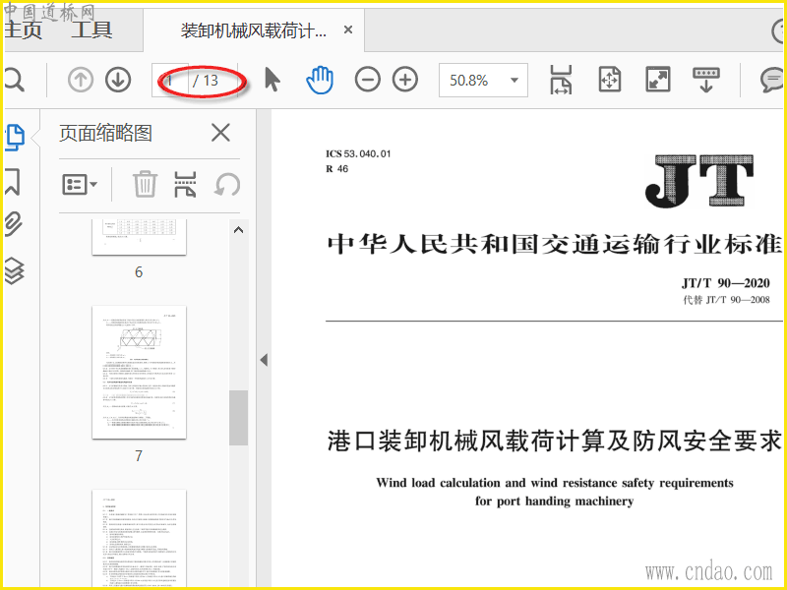The height and width of the screenshot is (590, 787).
Task: Click the thumbnail scrollbar up arrow
Action: click(238, 230)
